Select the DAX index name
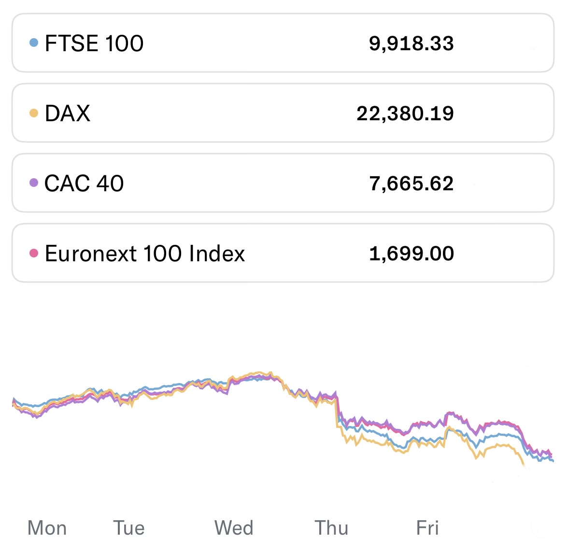 68,113
